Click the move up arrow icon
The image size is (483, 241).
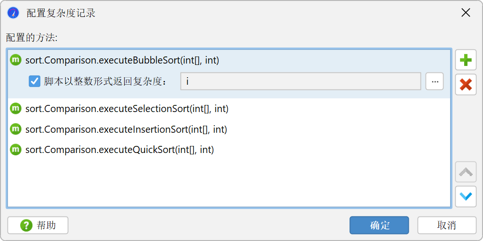(466, 172)
